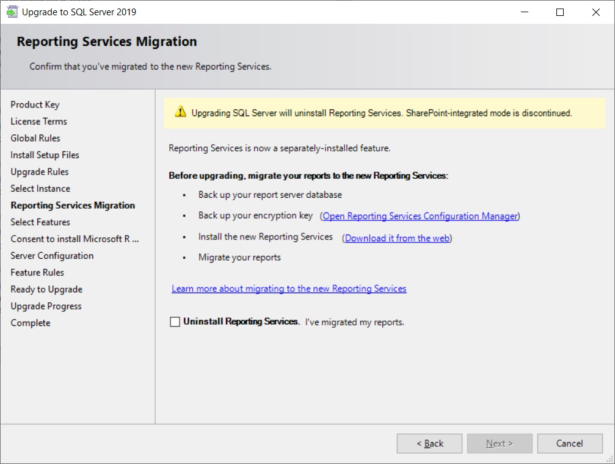
Task: Select the Select Features step
Action: tap(40, 222)
